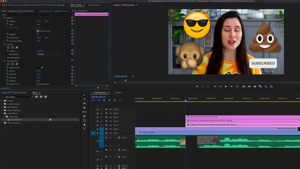Lock the Video 3 track

click(97, 125)
